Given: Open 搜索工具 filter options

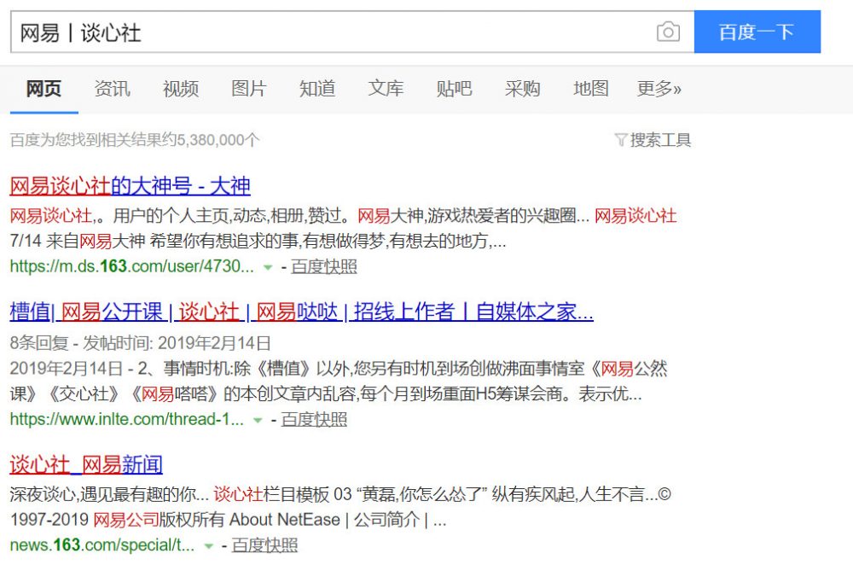Looking at the screenshot, I should click(x=653, y=140).
